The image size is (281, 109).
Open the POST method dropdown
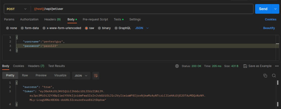pos(16,9)
